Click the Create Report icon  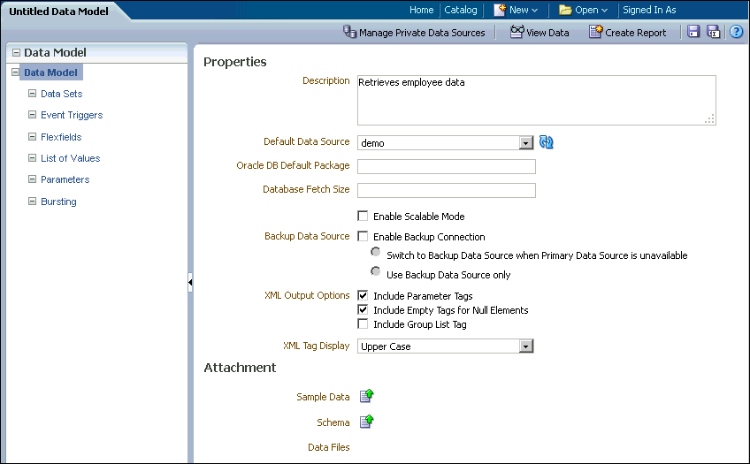[x=595, y=32]
